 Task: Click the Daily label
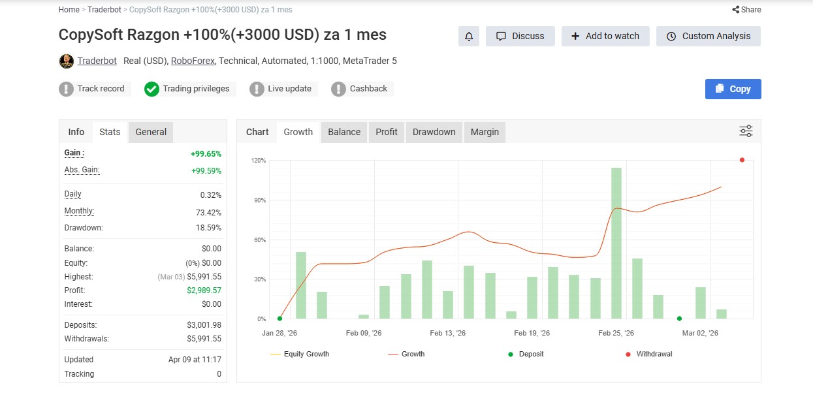[x=73, y=194]
